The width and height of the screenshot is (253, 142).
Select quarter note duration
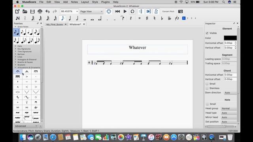point(70,18)
